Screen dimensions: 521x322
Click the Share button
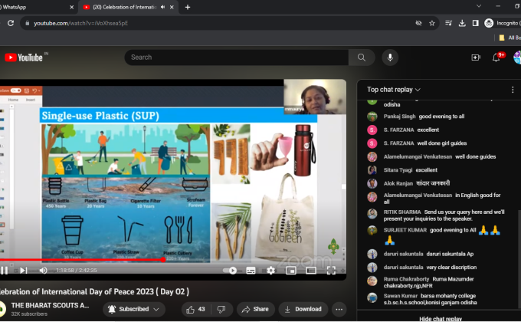tap(256, 309)
